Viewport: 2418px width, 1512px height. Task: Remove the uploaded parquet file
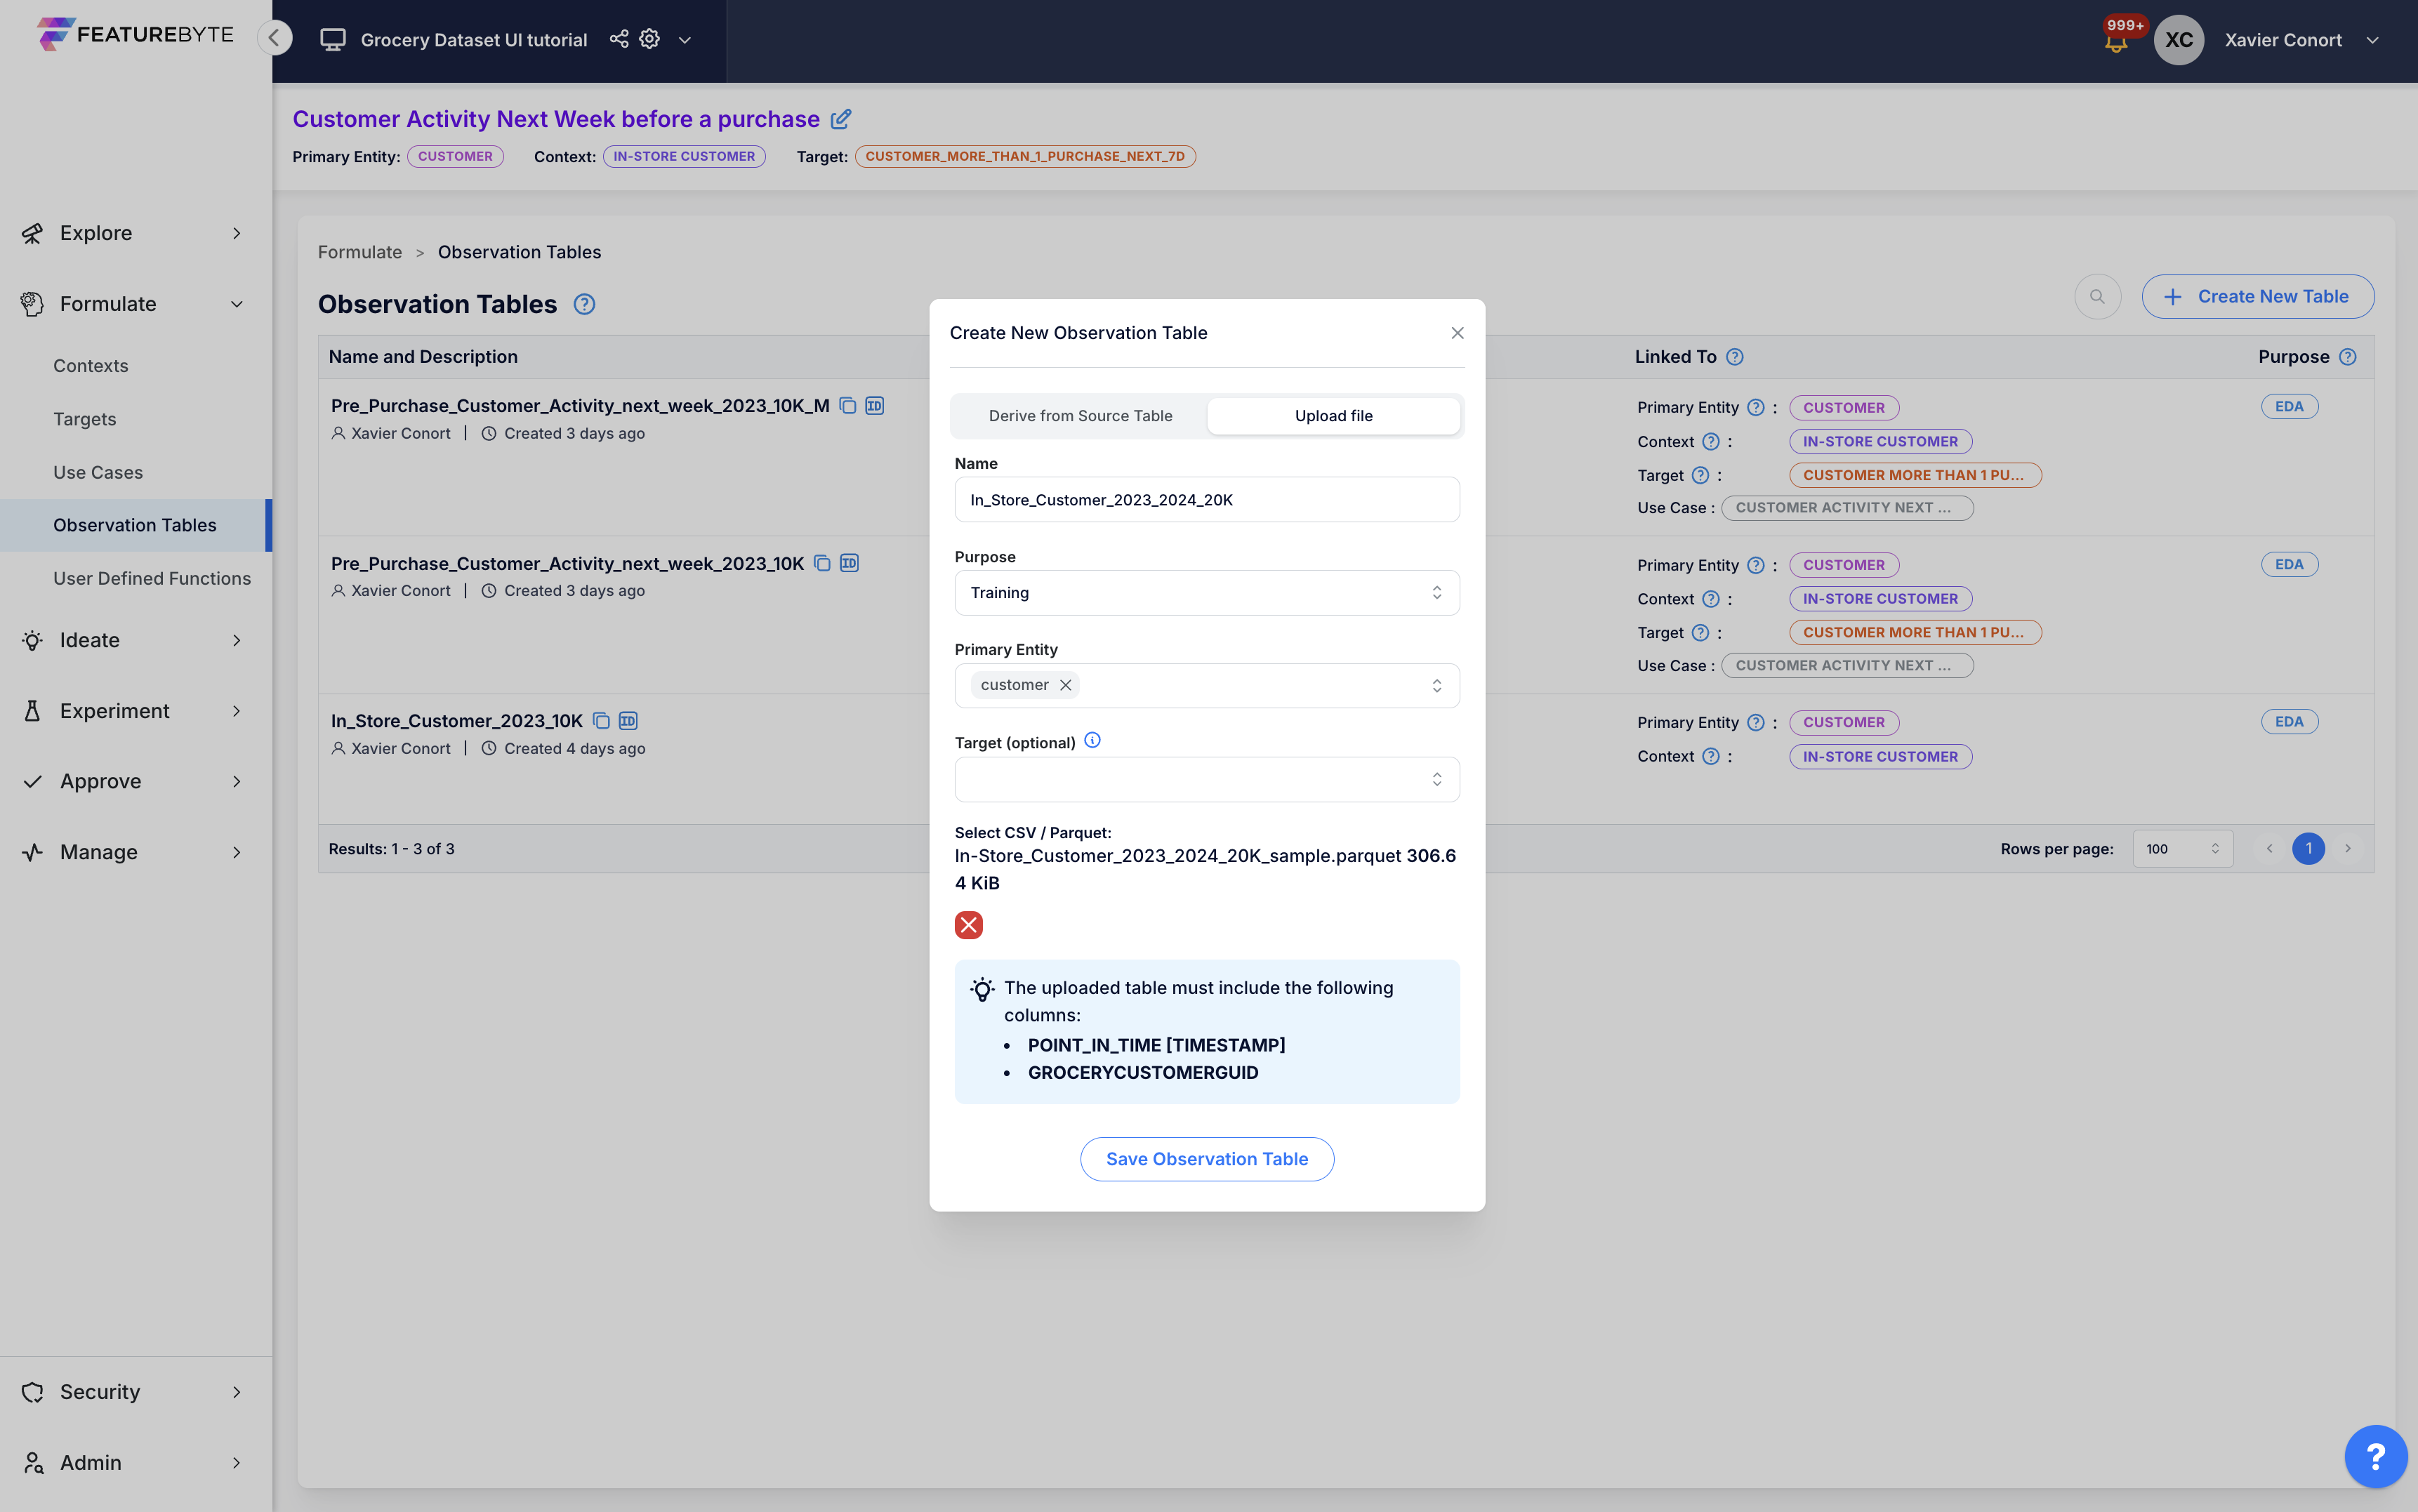(968, 925)
